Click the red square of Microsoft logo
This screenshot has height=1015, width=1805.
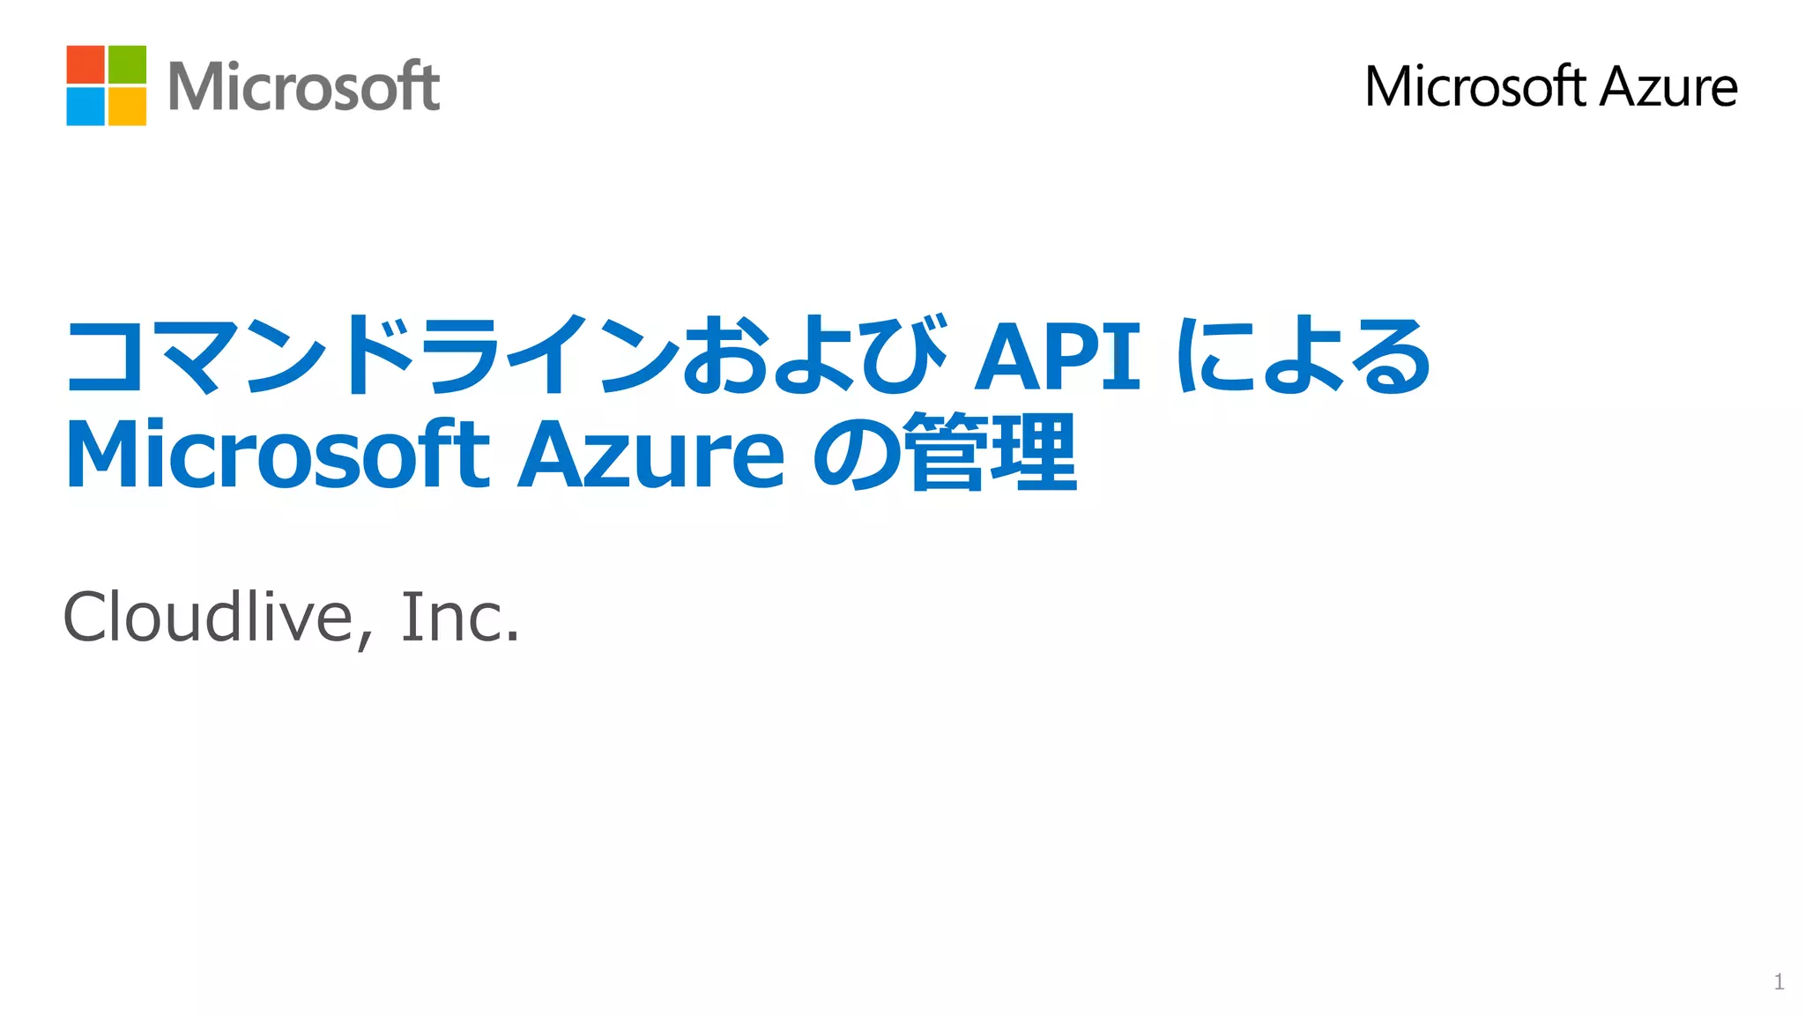click(85, 64)
